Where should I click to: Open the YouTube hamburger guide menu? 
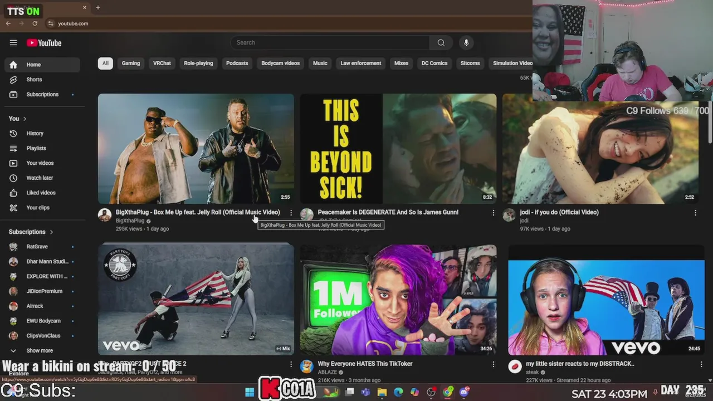point(13,43)
